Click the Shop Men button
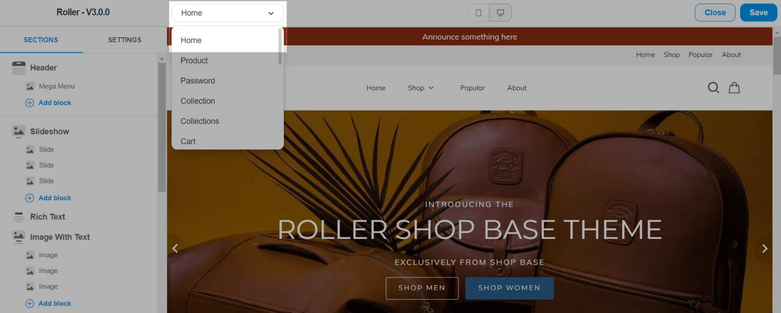 point(422,288)
